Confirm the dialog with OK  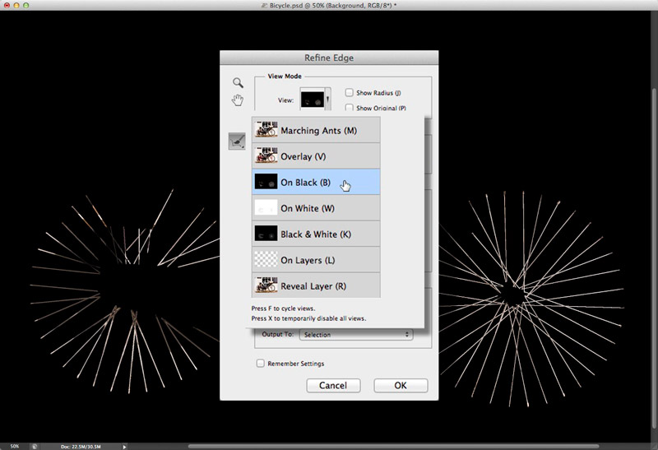[401, 385]
